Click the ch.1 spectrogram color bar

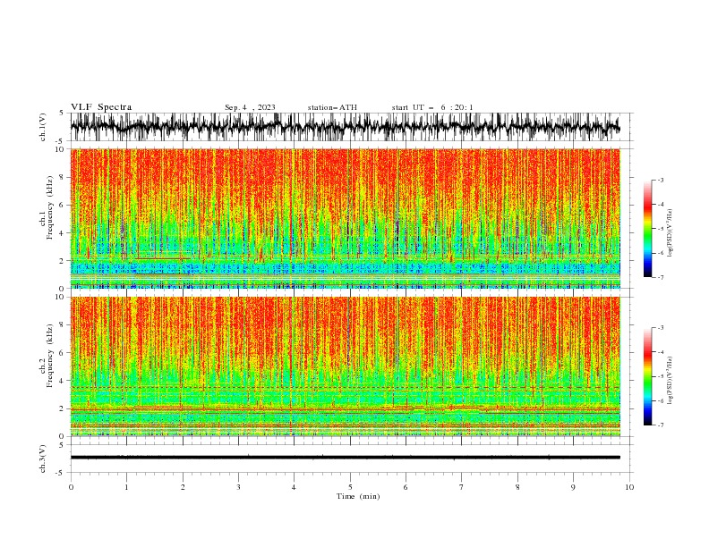[647, 229]
